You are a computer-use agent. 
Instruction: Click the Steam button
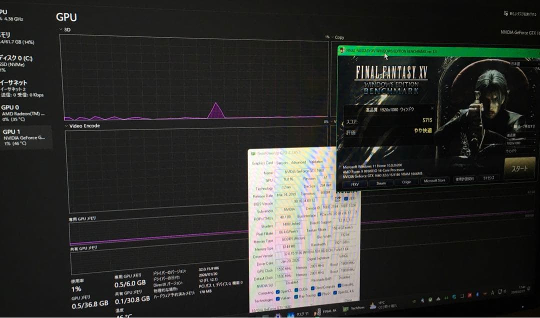click(x=381, y=183)
